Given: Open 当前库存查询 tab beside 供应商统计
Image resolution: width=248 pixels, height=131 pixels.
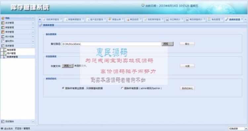Looking at the screenshot, I should (x=154, y=19).
